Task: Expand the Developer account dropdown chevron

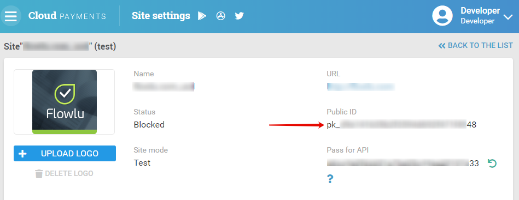Action: tap(508, 17)
